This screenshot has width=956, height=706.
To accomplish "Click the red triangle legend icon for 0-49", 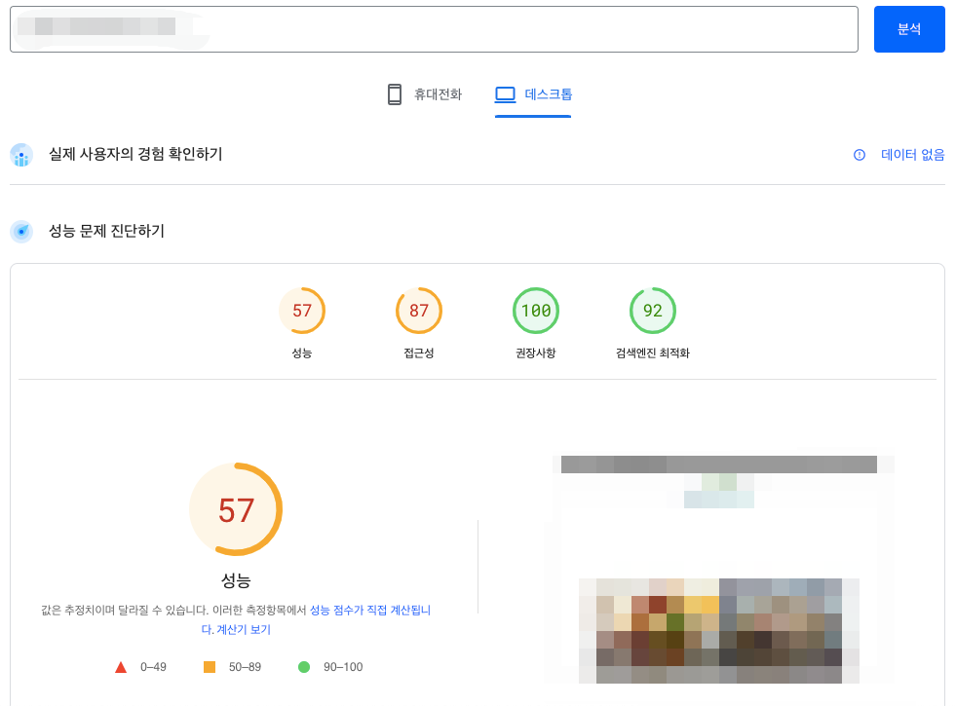I will point(121,667).
